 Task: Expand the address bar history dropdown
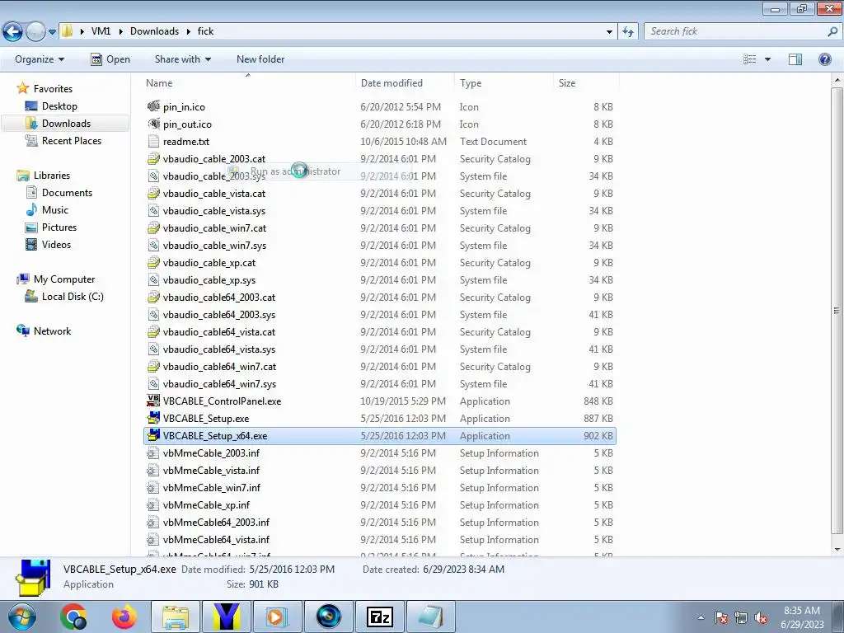click(x=609, y=32)
